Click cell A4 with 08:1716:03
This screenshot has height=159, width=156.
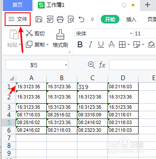pyautogui.click(x=31, y=115)
